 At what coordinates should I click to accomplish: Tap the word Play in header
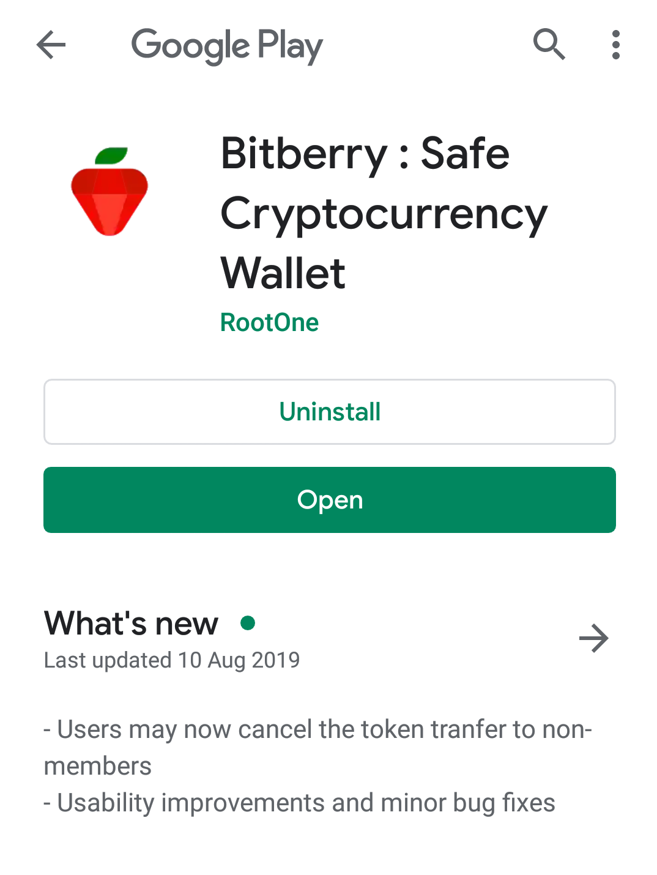290,47
